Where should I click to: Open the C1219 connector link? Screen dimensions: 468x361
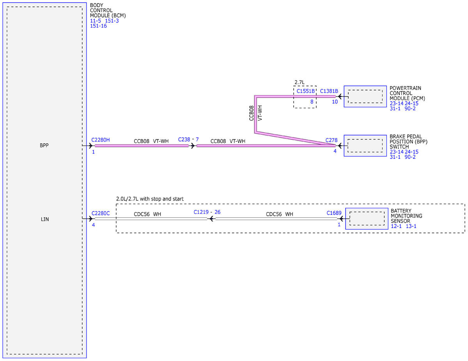click(202, 212)
